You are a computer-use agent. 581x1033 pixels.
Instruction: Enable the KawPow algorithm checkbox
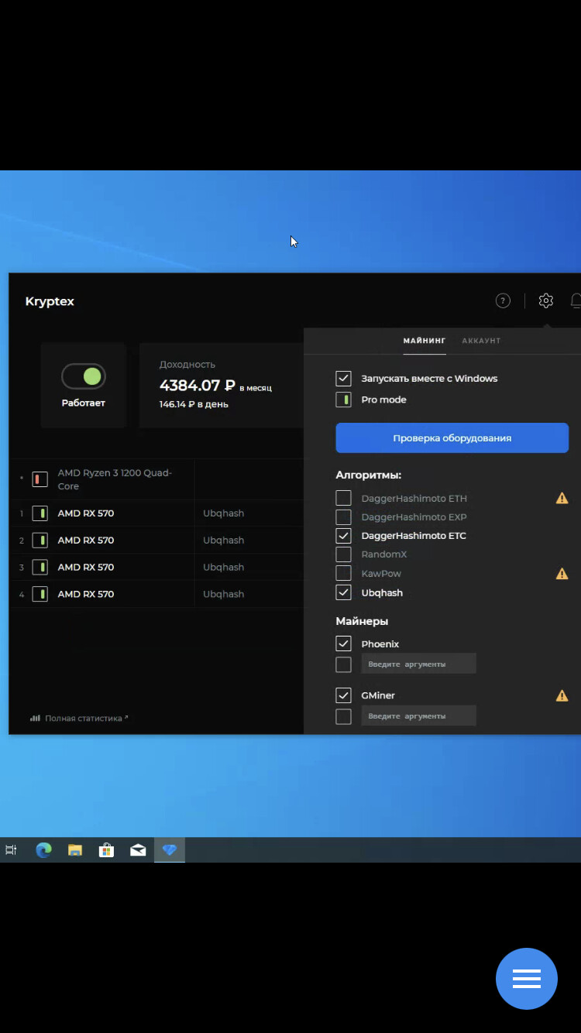pos(343,574)
